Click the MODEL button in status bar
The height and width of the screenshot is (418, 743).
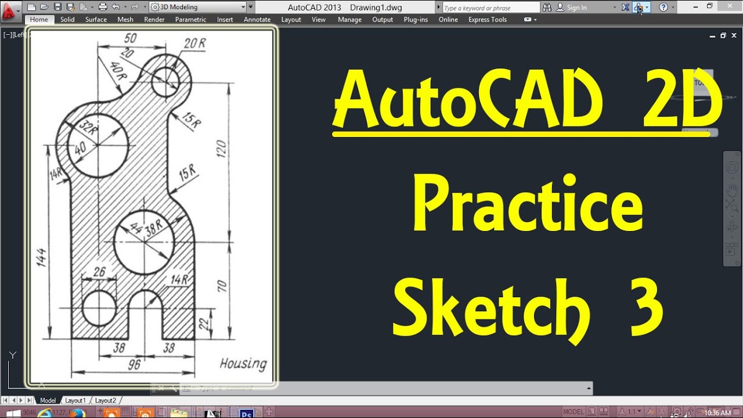[x=574, y=412]
